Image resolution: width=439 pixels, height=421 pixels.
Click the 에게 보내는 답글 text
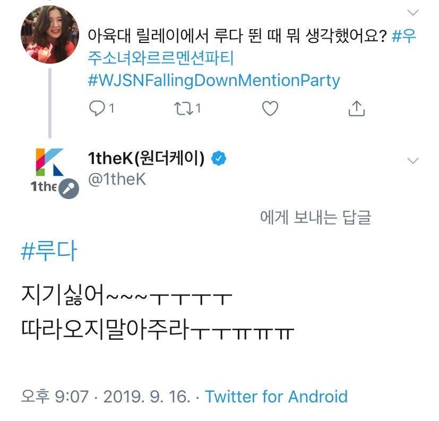coord(315,217)
